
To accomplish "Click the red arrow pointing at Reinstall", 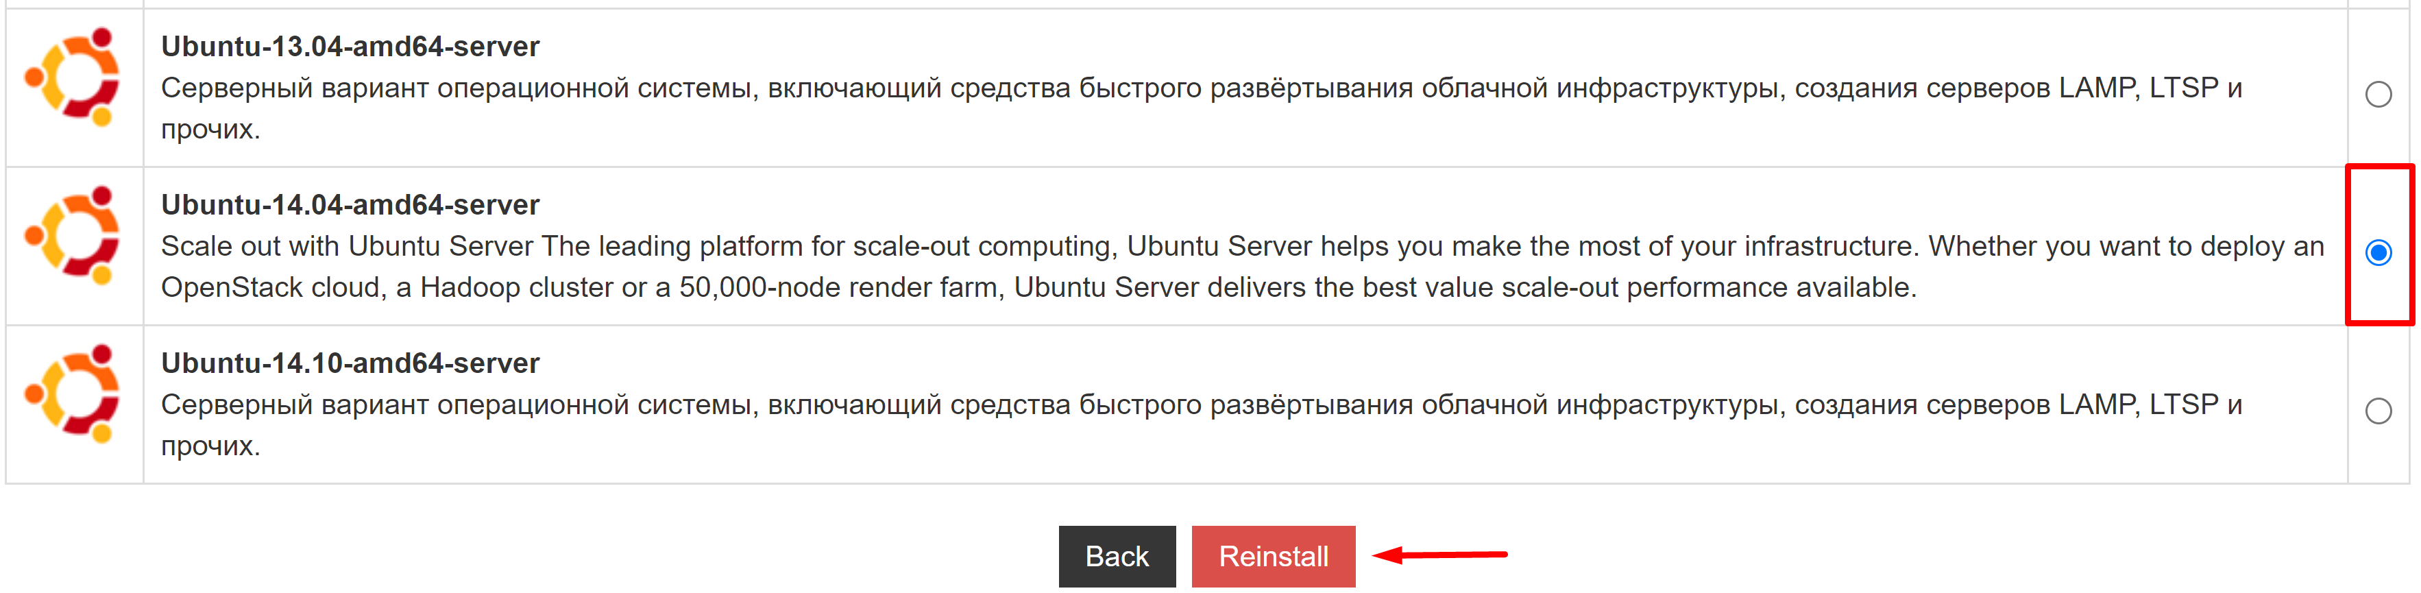I will tap(1440, 555).
